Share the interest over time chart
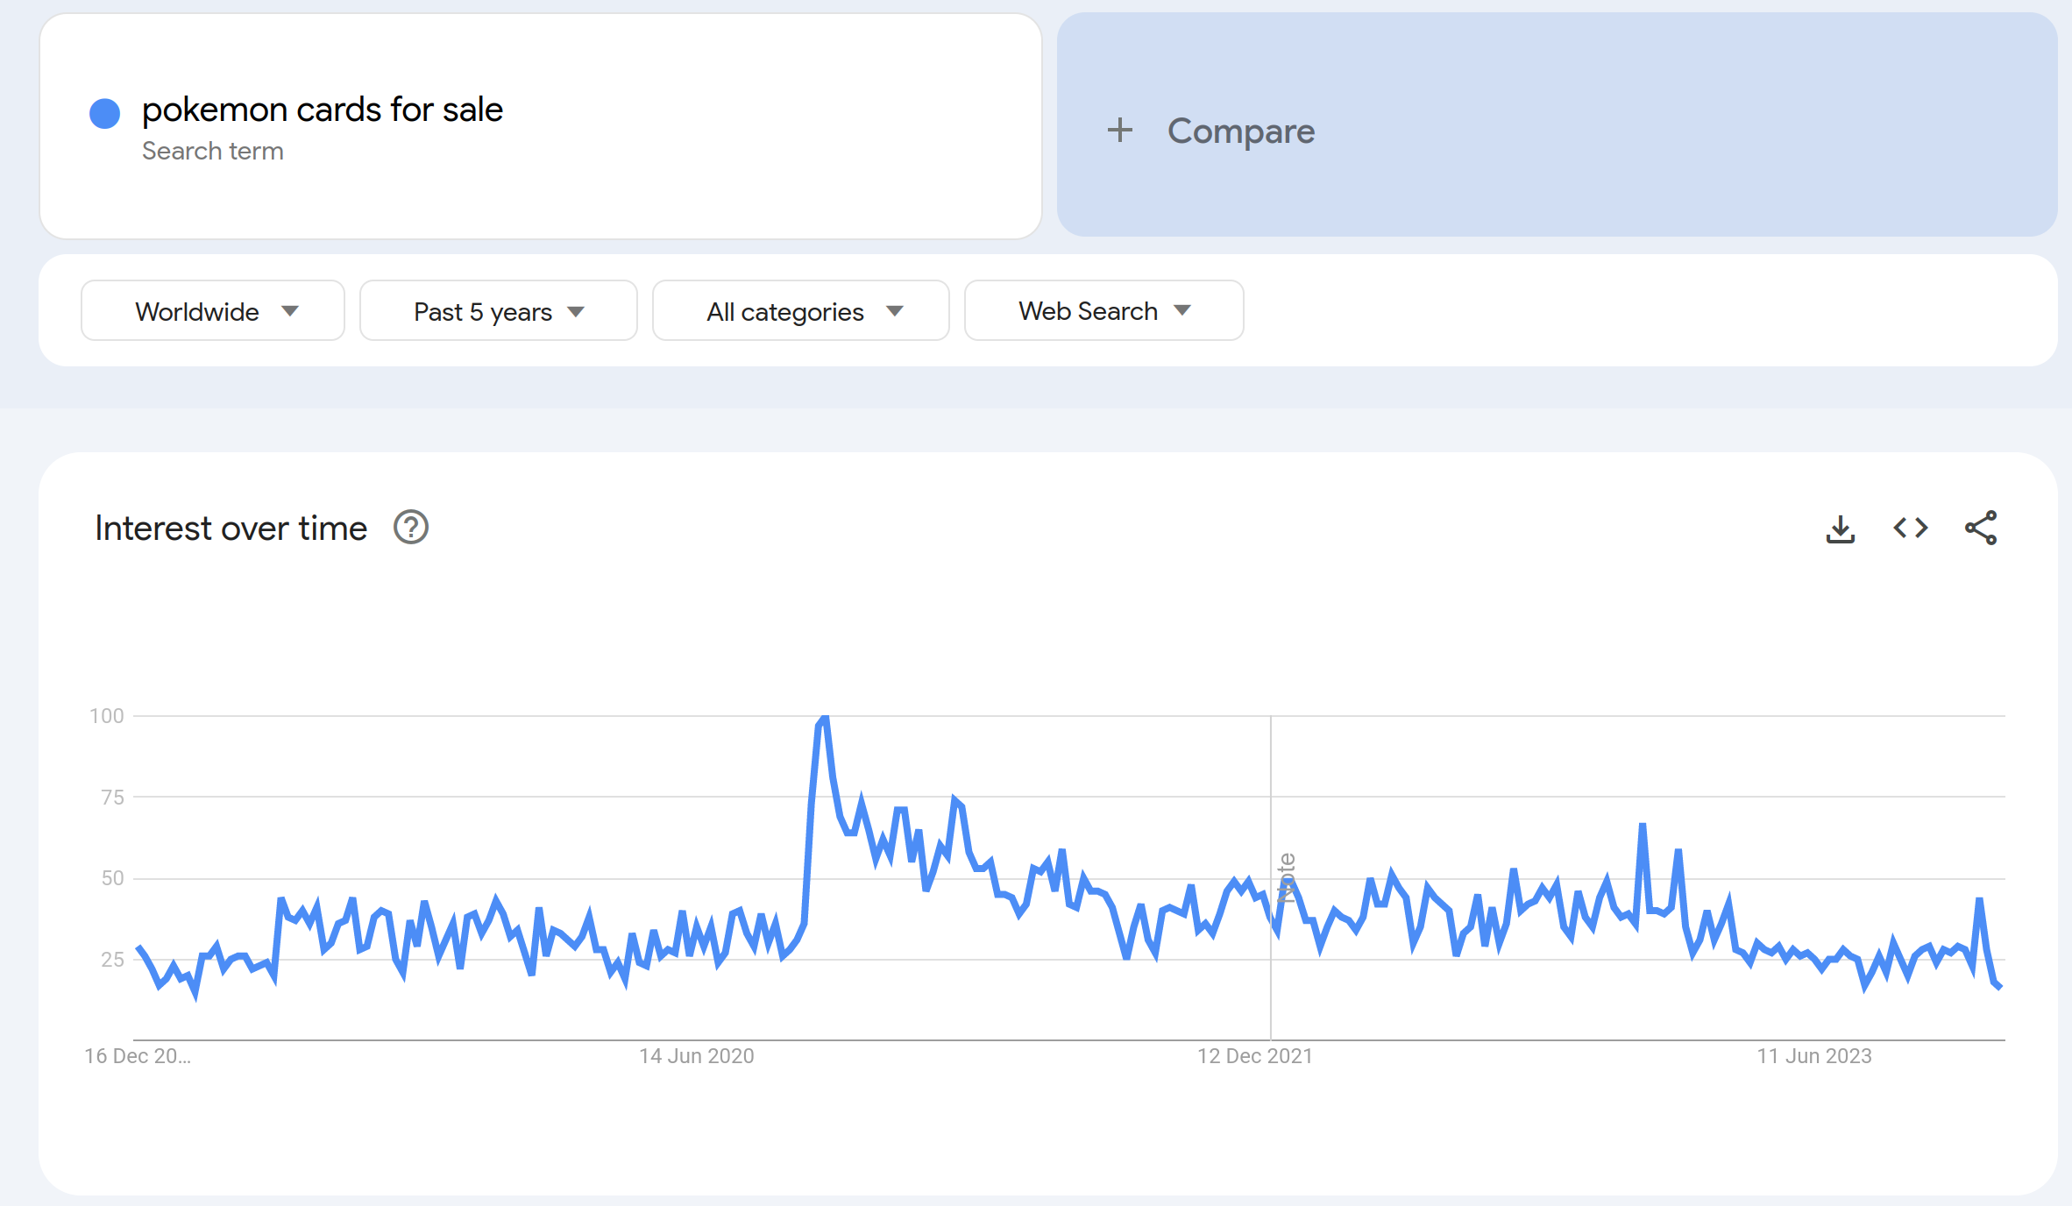The width and height of the screenshot is (2072, 1206). (1981, 528)
